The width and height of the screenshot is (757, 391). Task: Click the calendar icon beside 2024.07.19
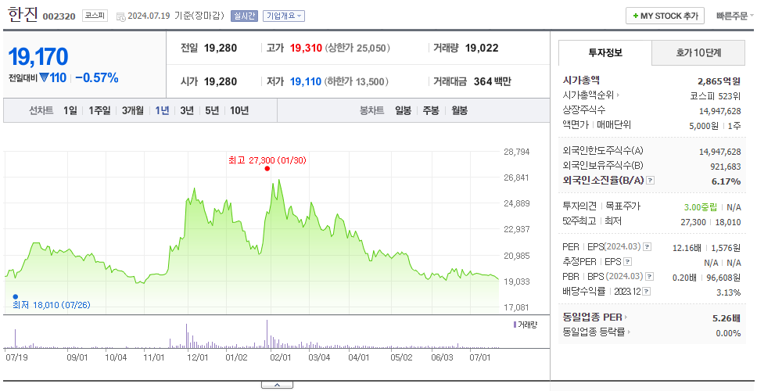click(121, 16)
